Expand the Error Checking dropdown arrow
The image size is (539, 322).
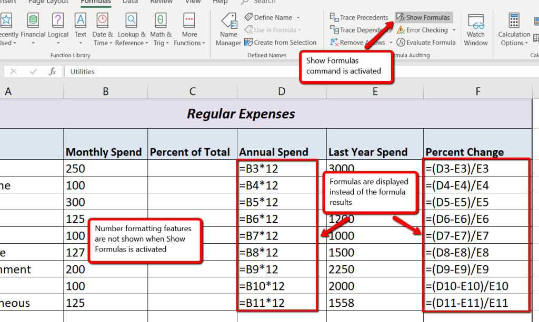pyautogui.click(x=454, y=30)
